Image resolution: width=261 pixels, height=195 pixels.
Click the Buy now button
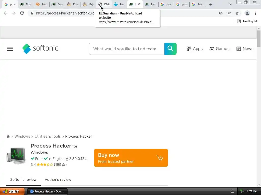pos(131,158)
